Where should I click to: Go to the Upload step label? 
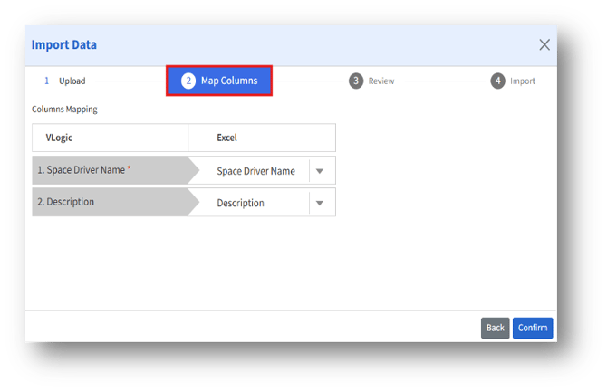click(72, 81)
